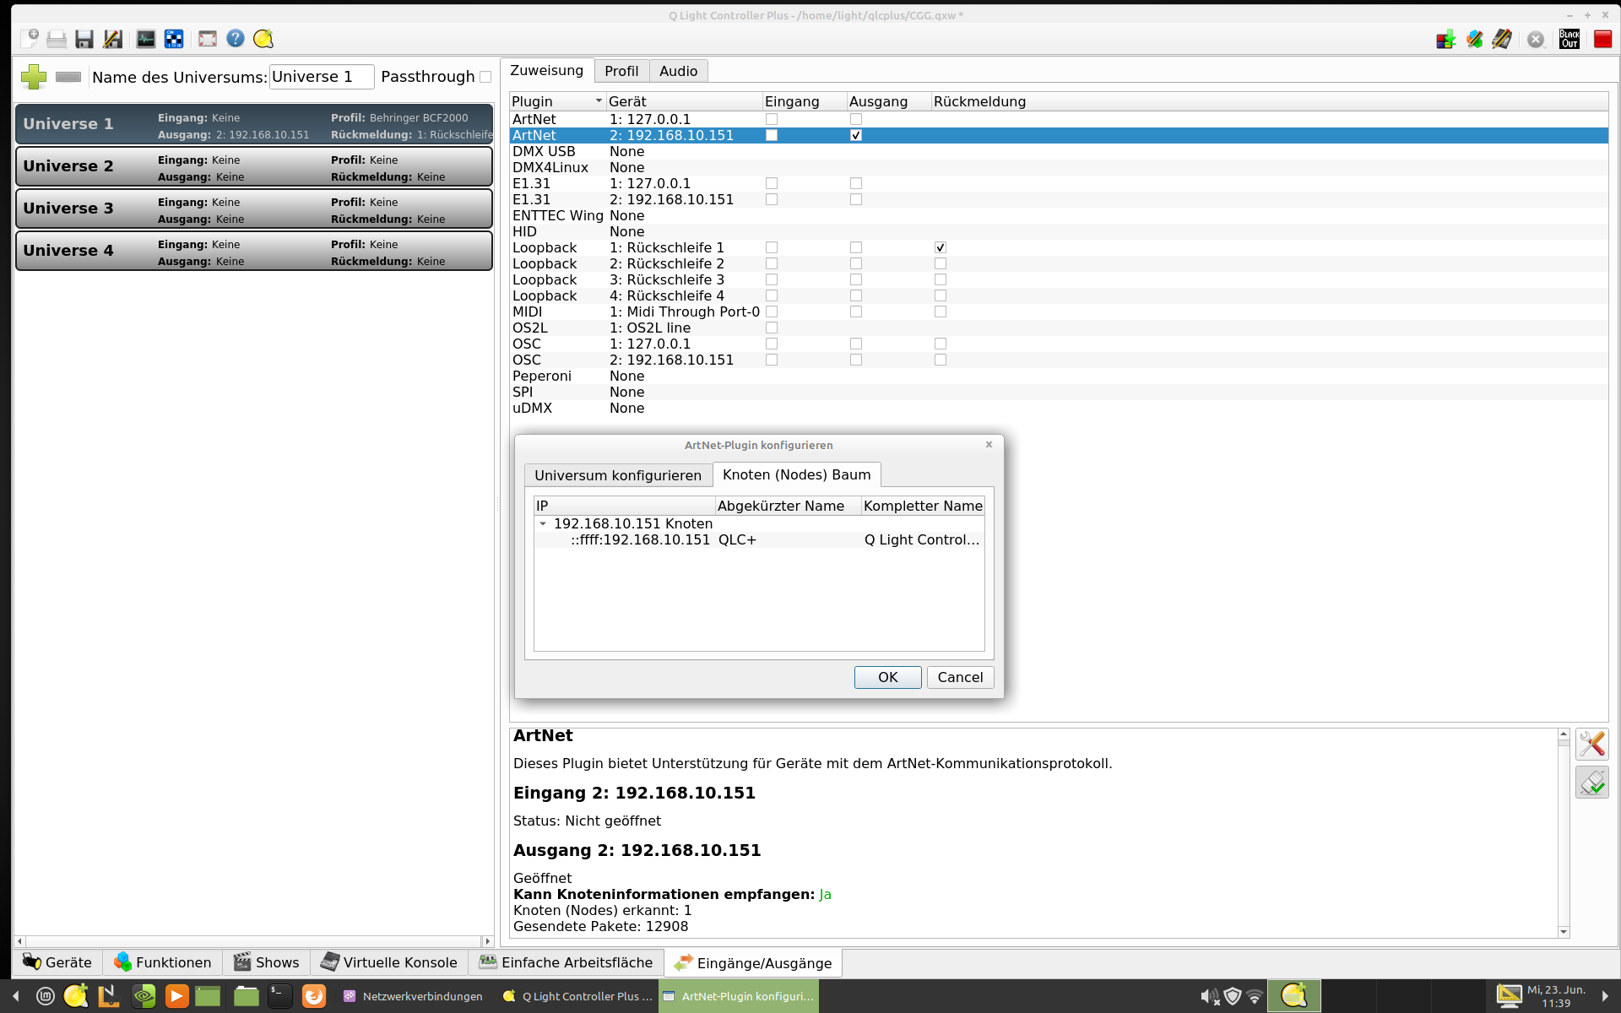Enable Eingang for MIDI Through Port-0

(772, 311)
